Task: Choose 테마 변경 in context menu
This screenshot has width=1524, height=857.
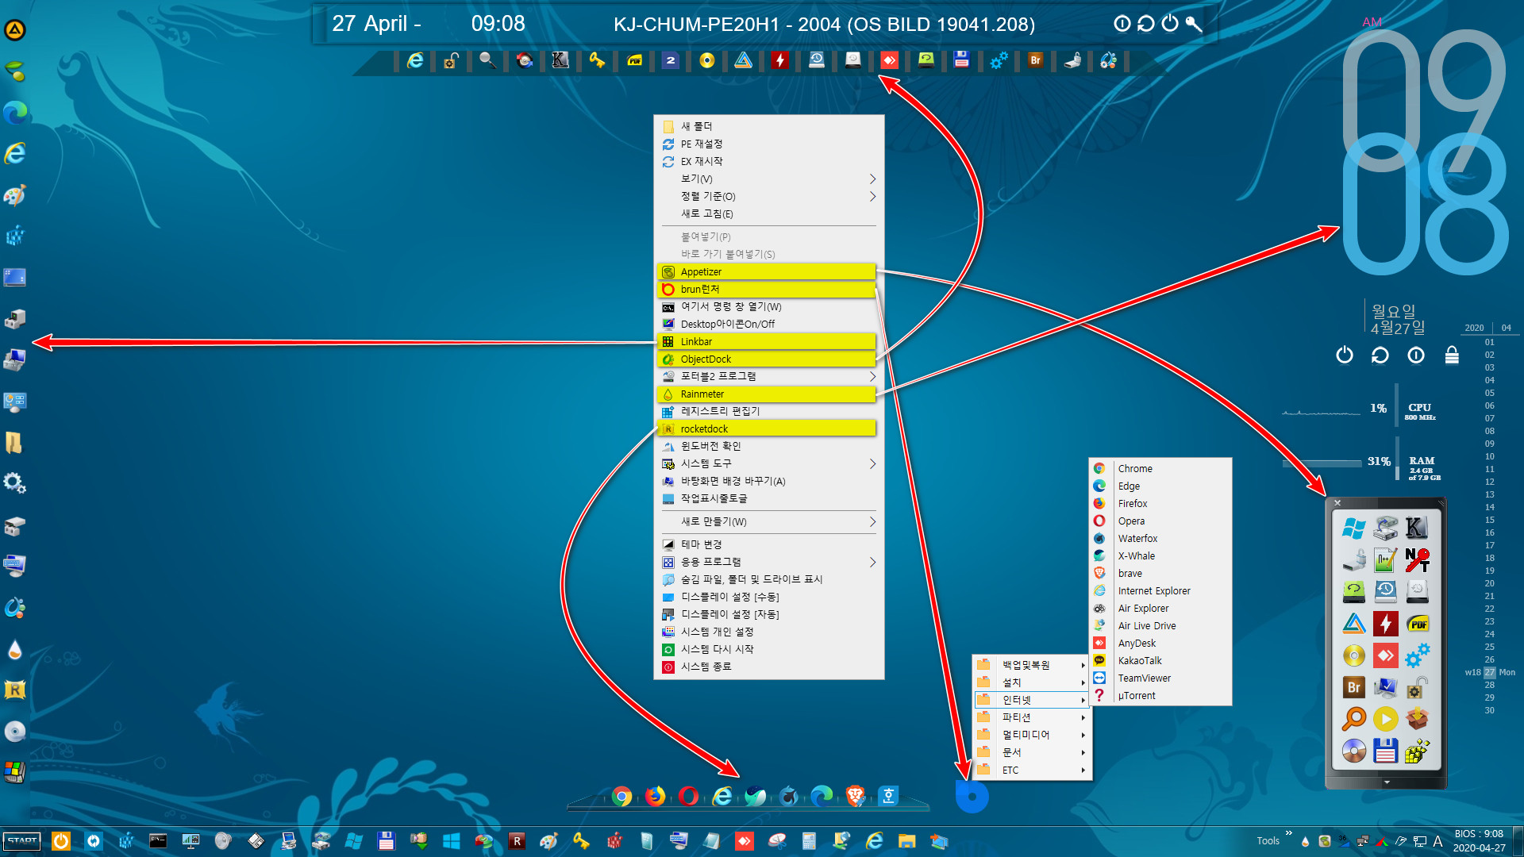Action: [x=768, y=544]
